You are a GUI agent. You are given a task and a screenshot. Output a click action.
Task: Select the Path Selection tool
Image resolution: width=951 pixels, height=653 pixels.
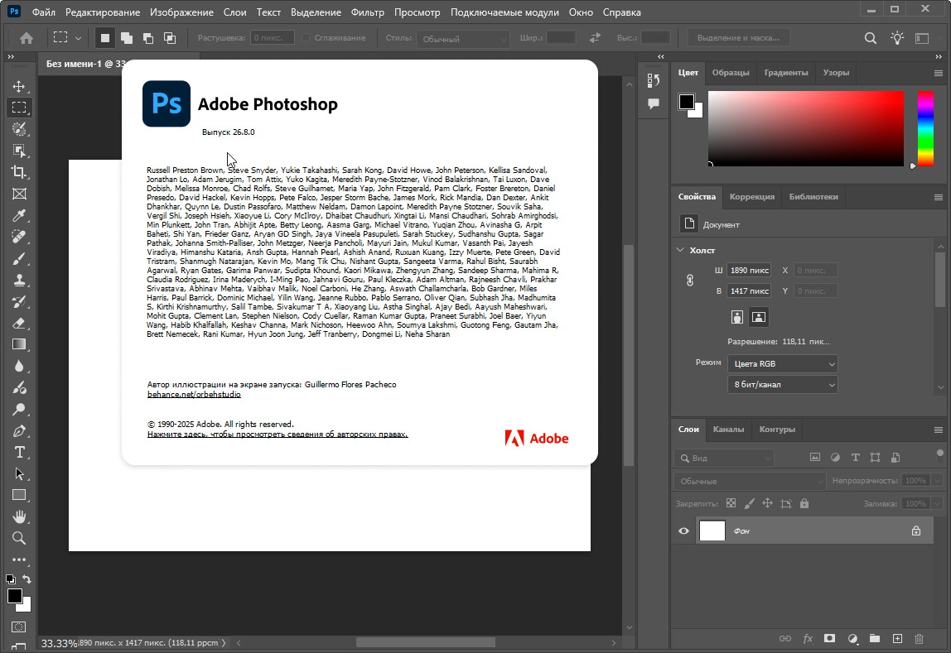(19, 473)
